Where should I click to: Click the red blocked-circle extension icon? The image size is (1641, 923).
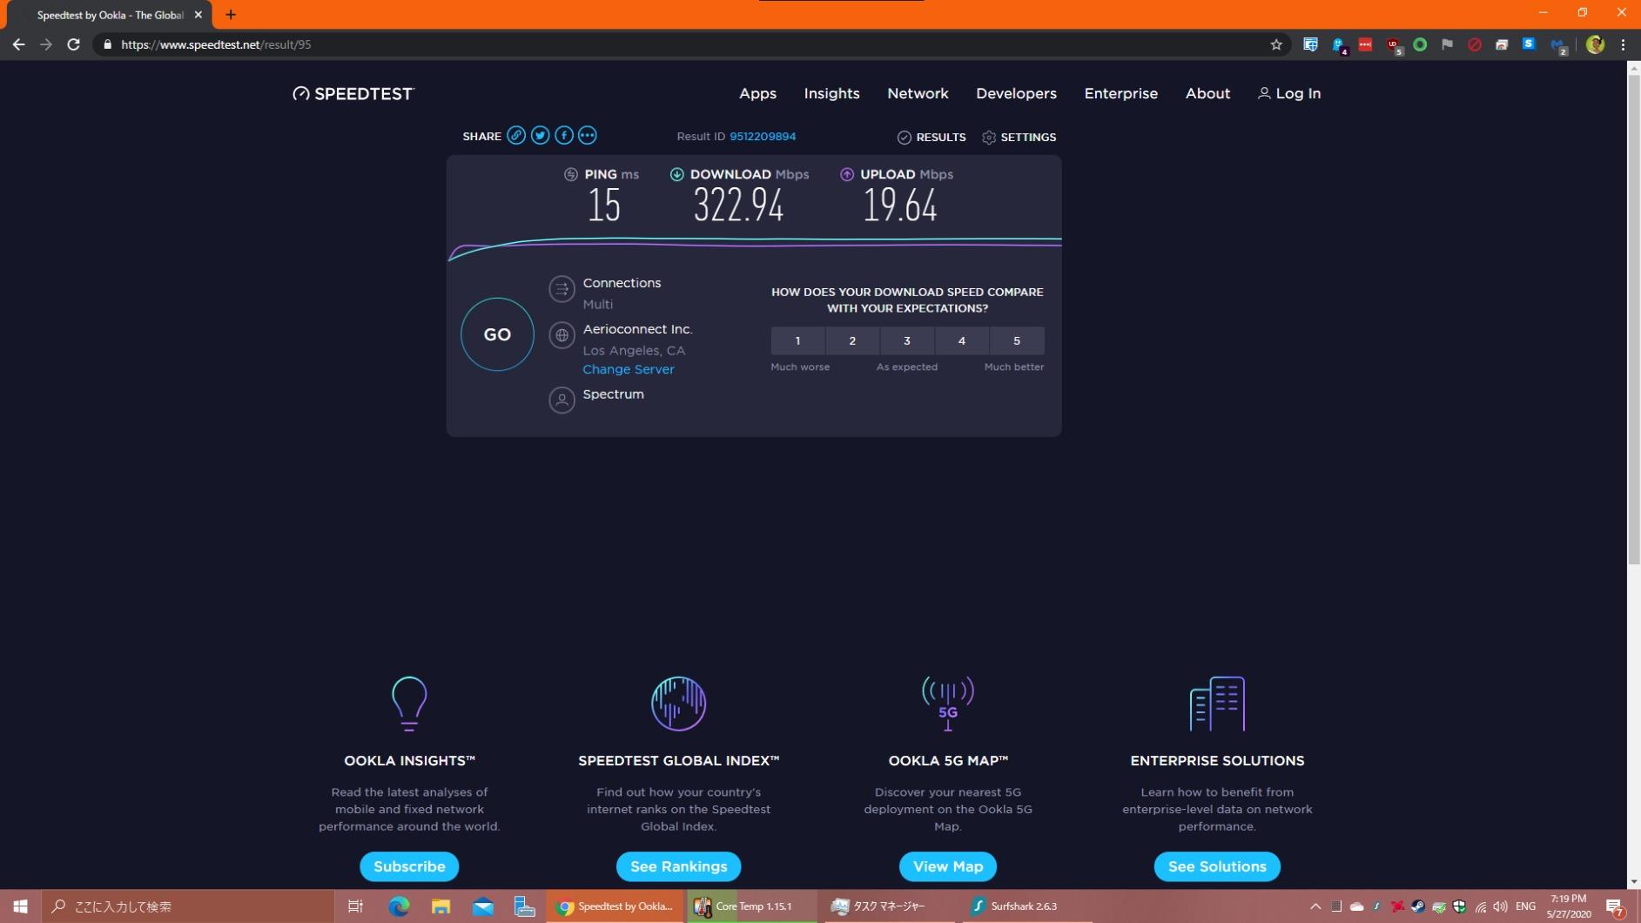1475,44
